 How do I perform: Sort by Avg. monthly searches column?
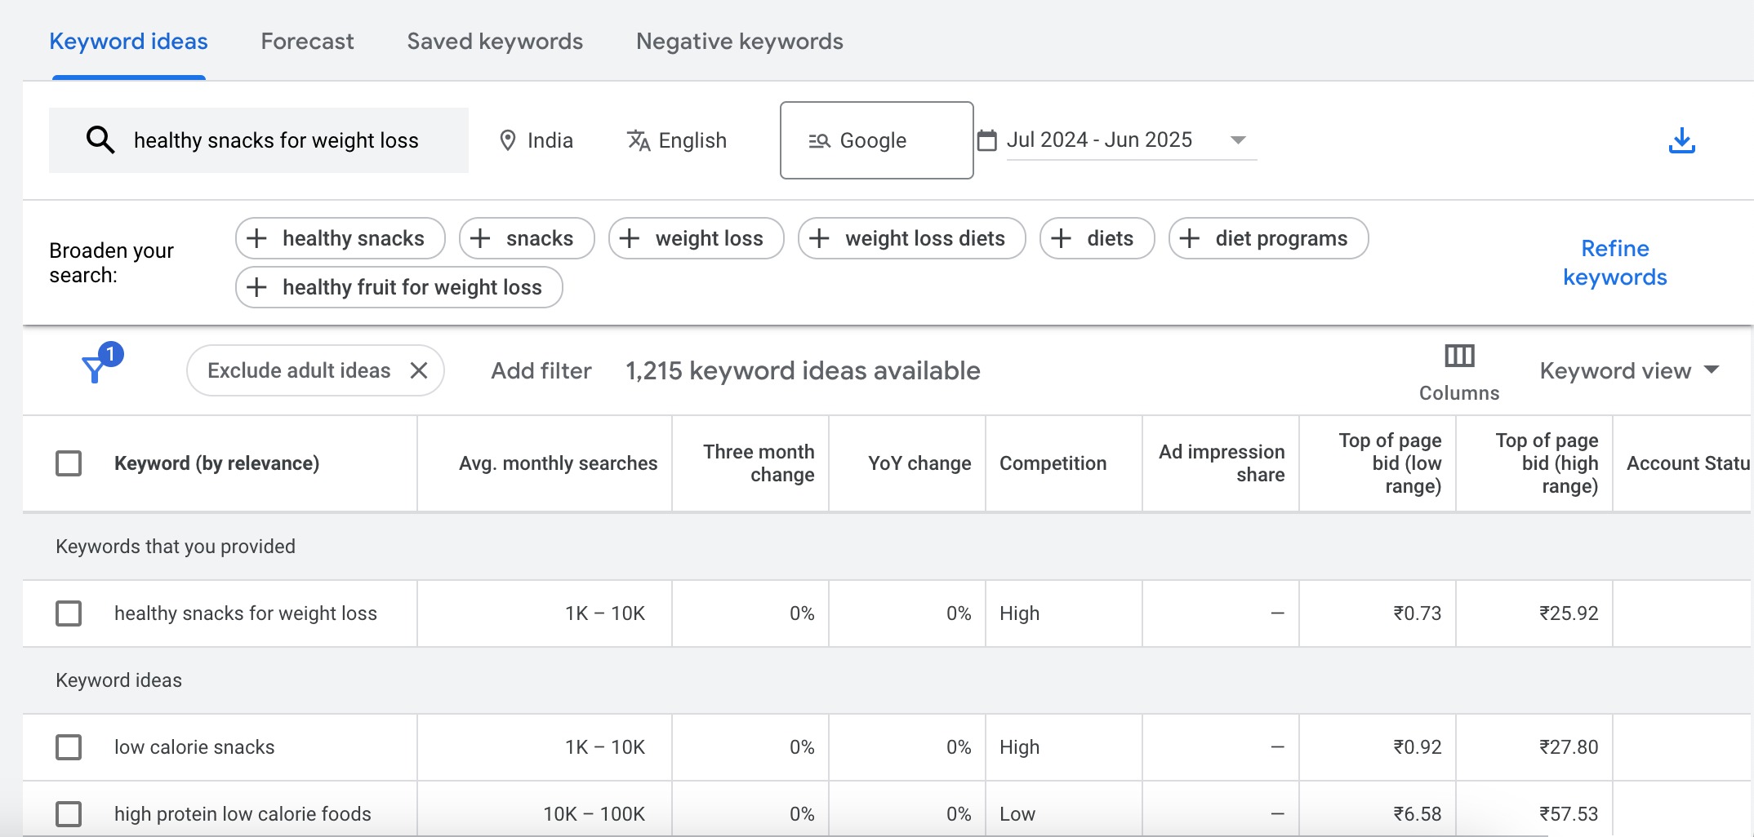click(558, 463)
